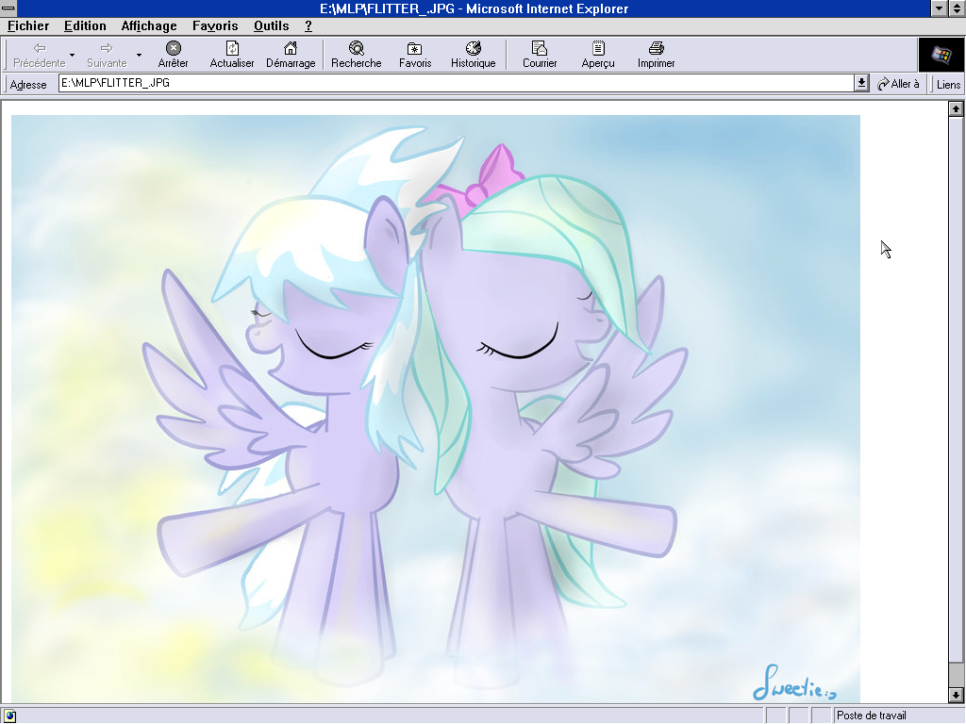
Task: Go to home with Démarrage icon
Action: (x=291, y=49)
